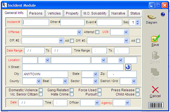Expand the District / Grid dropdown
This screenshot has width=170, height=112.
point(134,81)
